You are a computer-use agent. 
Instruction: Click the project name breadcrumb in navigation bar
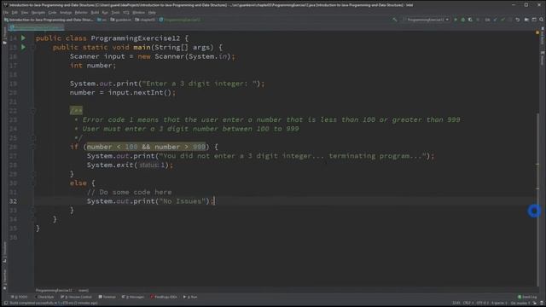pyautogui.click(x=49, y=20)
